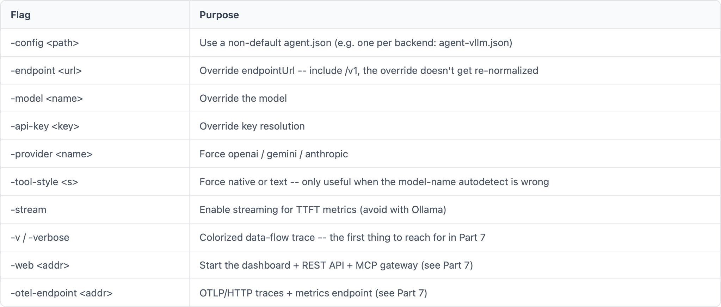The height and width of the screenshot is (307, 721).
Task: Select 'Force openai / gemini / anthropic' text
Action: tap(274, 154)
